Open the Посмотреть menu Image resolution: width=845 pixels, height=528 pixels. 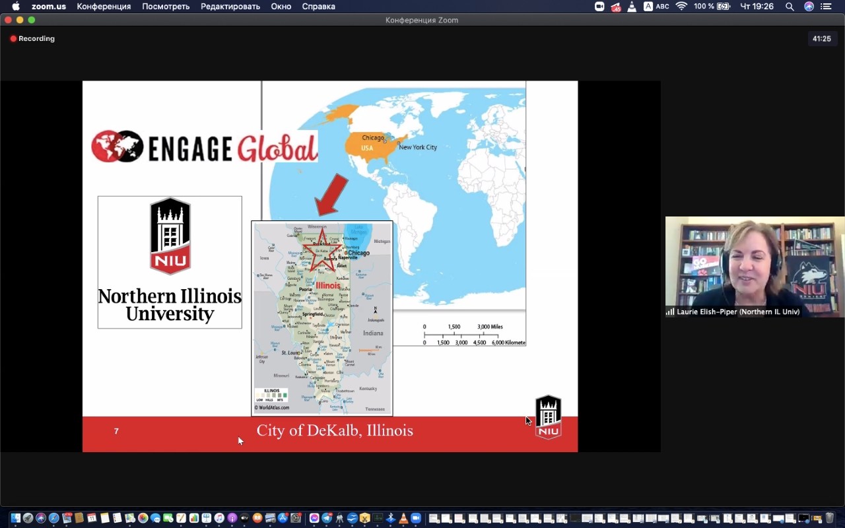pyautogui.click(x=166, y=7)
